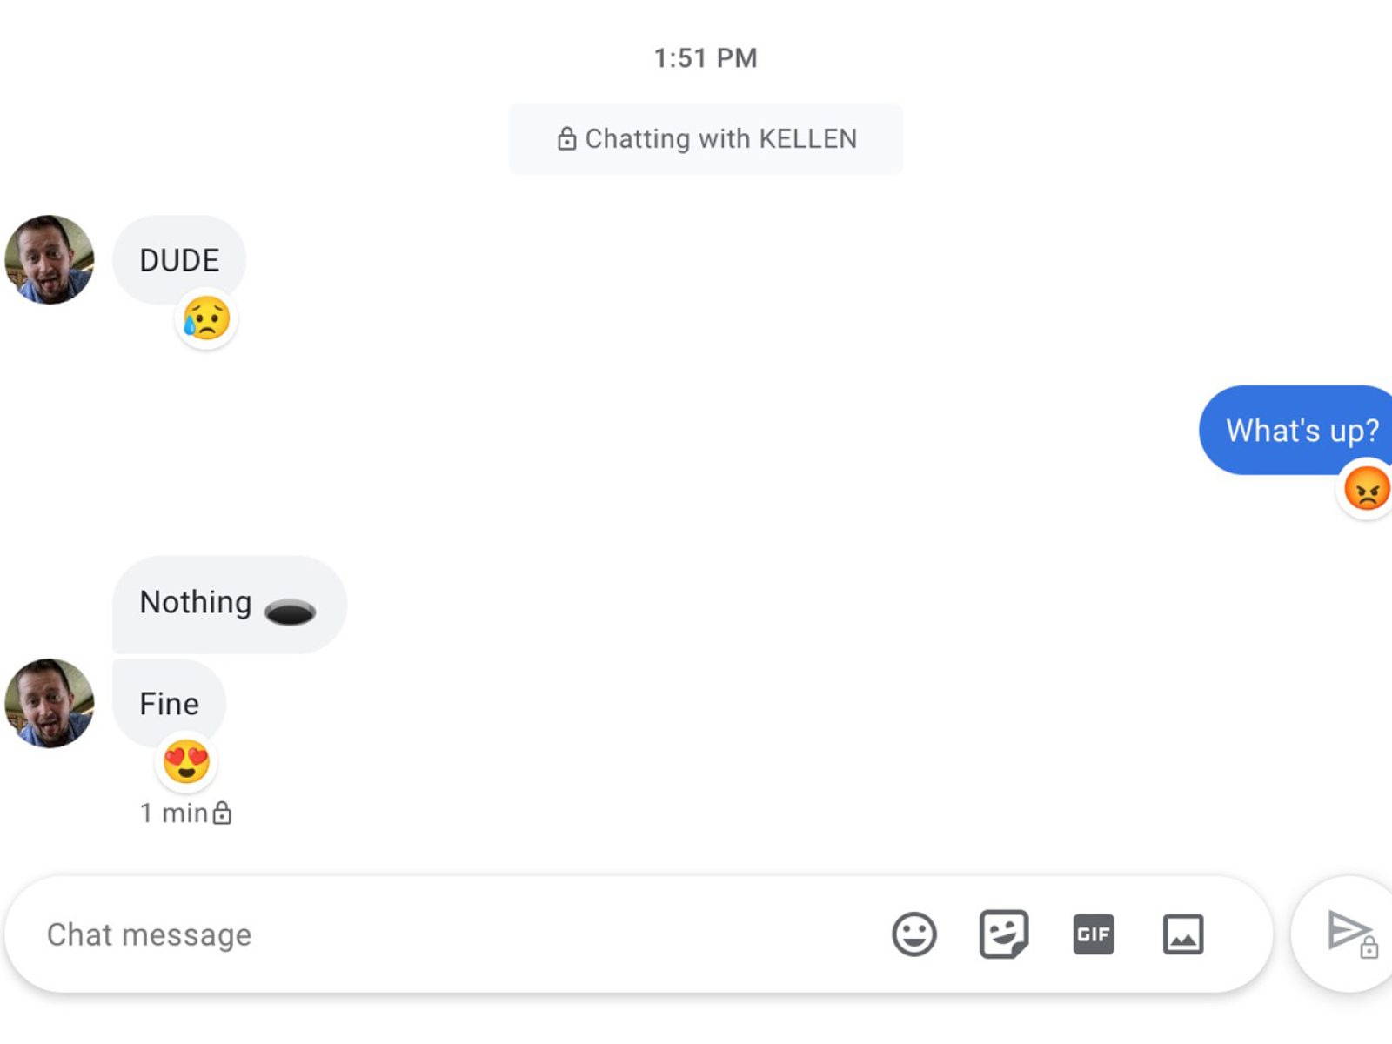Open the sticker picker
The image size is (1392, 1044).
click(1003, 934)
